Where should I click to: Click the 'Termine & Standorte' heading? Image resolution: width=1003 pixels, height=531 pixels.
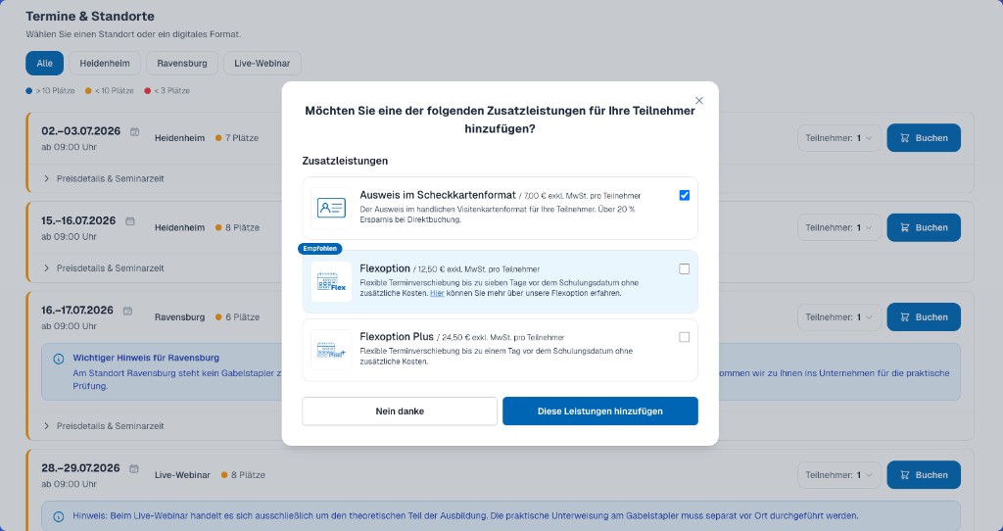click(x=90, y=16)
